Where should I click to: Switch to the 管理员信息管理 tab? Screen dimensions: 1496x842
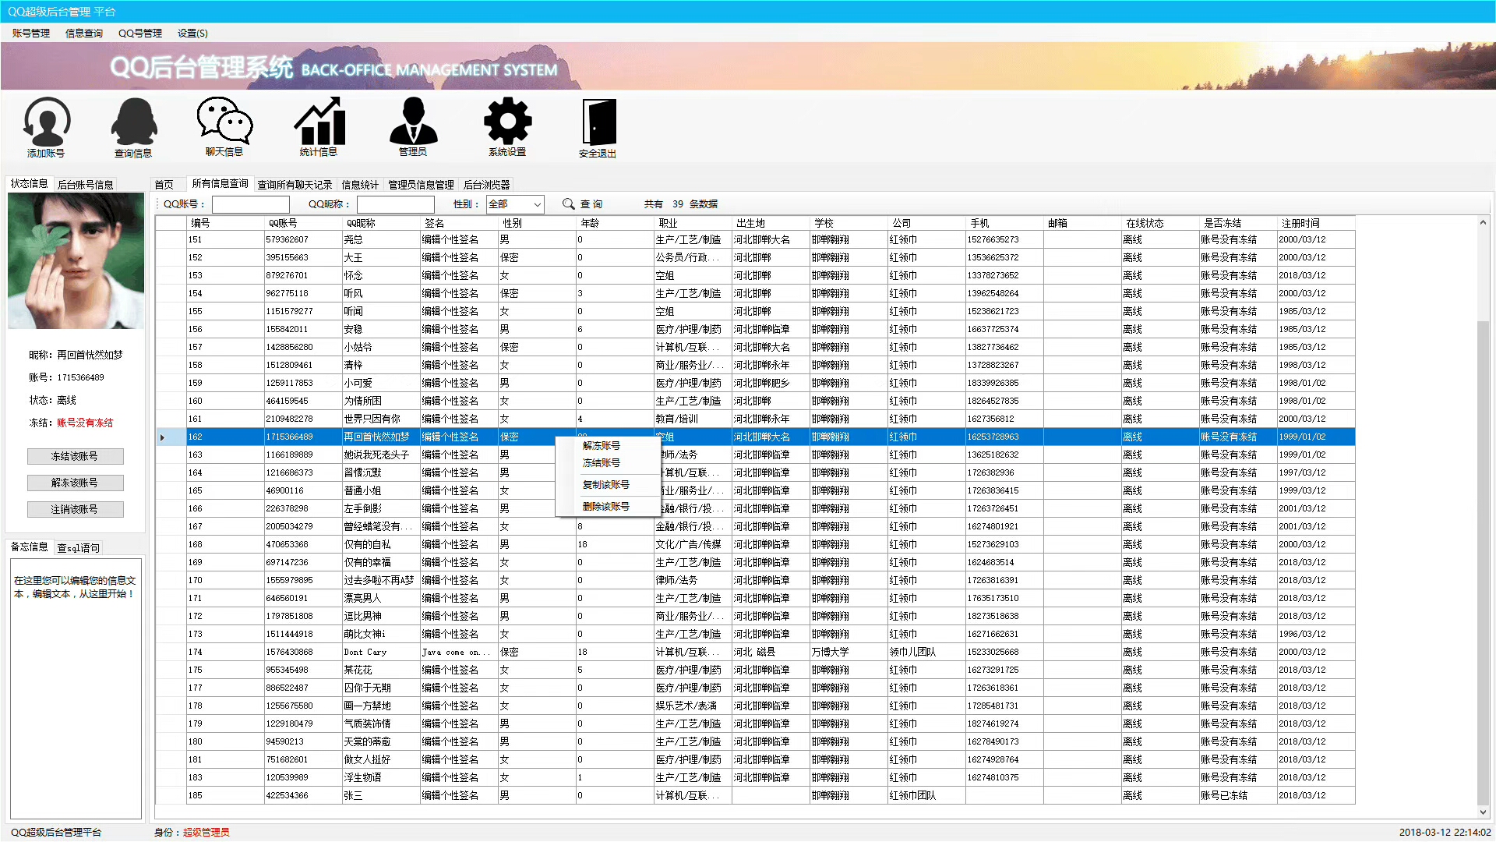422,185
